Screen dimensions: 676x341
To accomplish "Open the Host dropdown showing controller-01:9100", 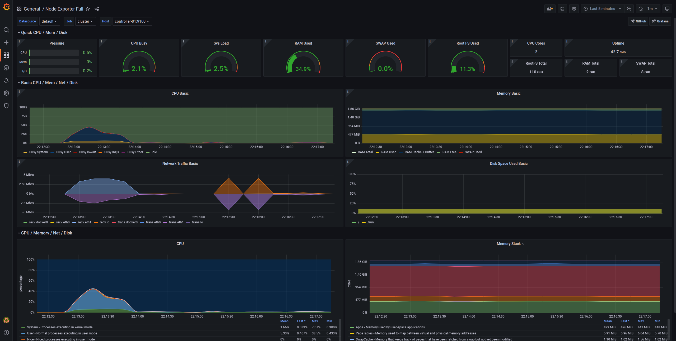I will [132, 21].
